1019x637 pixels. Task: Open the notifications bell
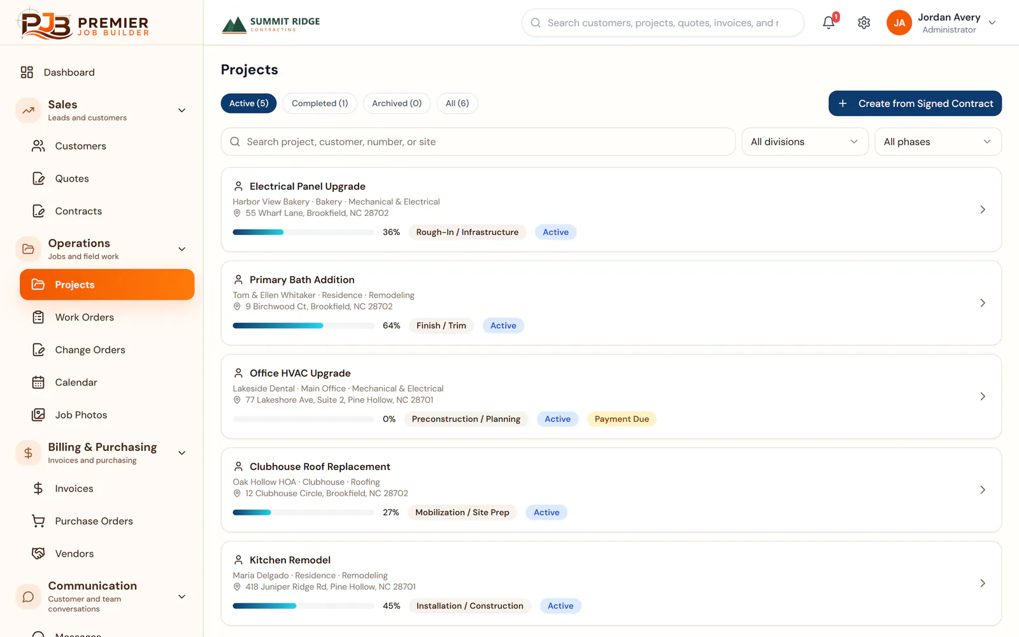pos(829,23)
